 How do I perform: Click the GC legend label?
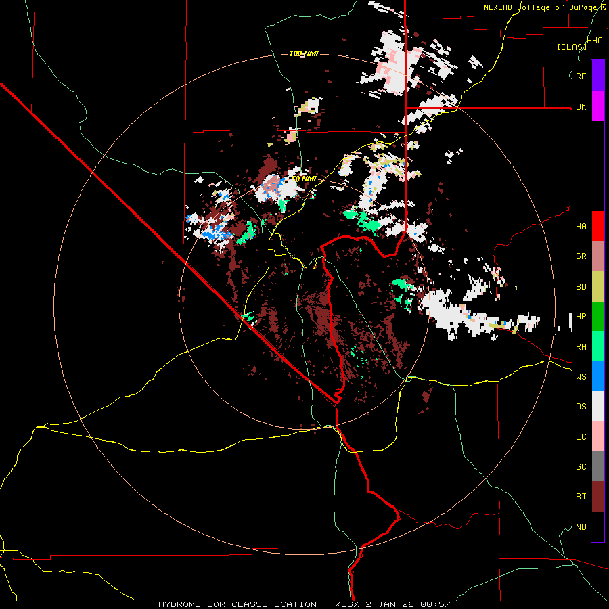[581, 466]
